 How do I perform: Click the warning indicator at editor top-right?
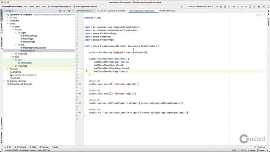click(258, 15)
